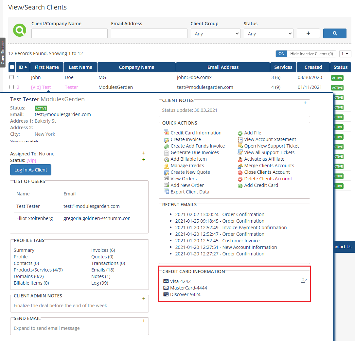The width and height of the screenshot is (355, 341).
Task: Click the Delete Clients Account link
Action: [268, 179]
